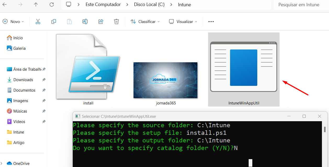329x167 pixels.
Task: Open the Classificar sort dropdown
Action: point(145,21)
